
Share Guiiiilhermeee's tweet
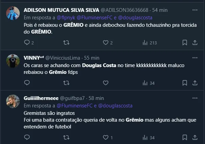coord(195,138)
